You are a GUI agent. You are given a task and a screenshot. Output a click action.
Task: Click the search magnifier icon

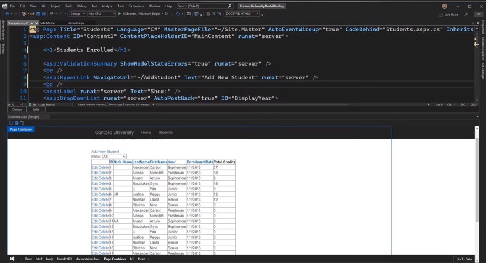[229, 6]
